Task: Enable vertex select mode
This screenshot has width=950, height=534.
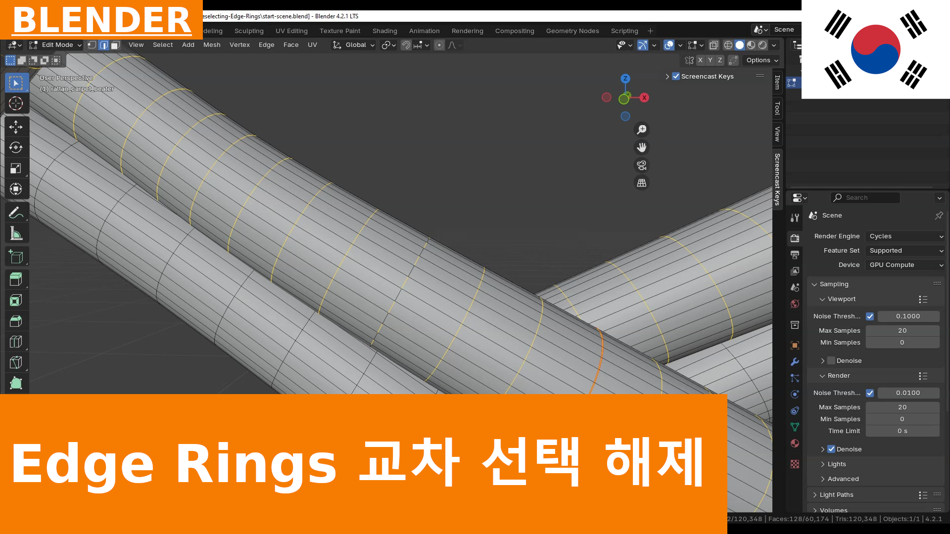Action: point(92,45)
